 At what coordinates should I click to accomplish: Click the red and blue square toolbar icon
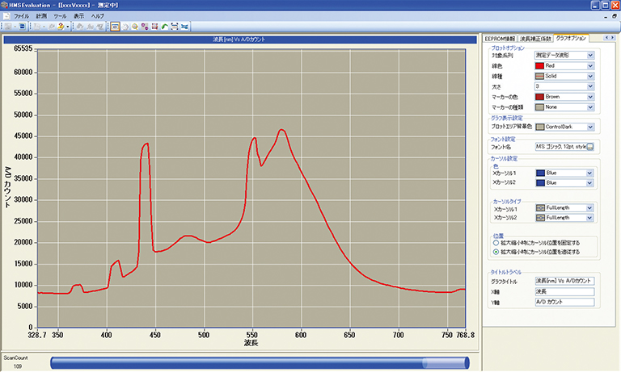click(x=154, y=27)
